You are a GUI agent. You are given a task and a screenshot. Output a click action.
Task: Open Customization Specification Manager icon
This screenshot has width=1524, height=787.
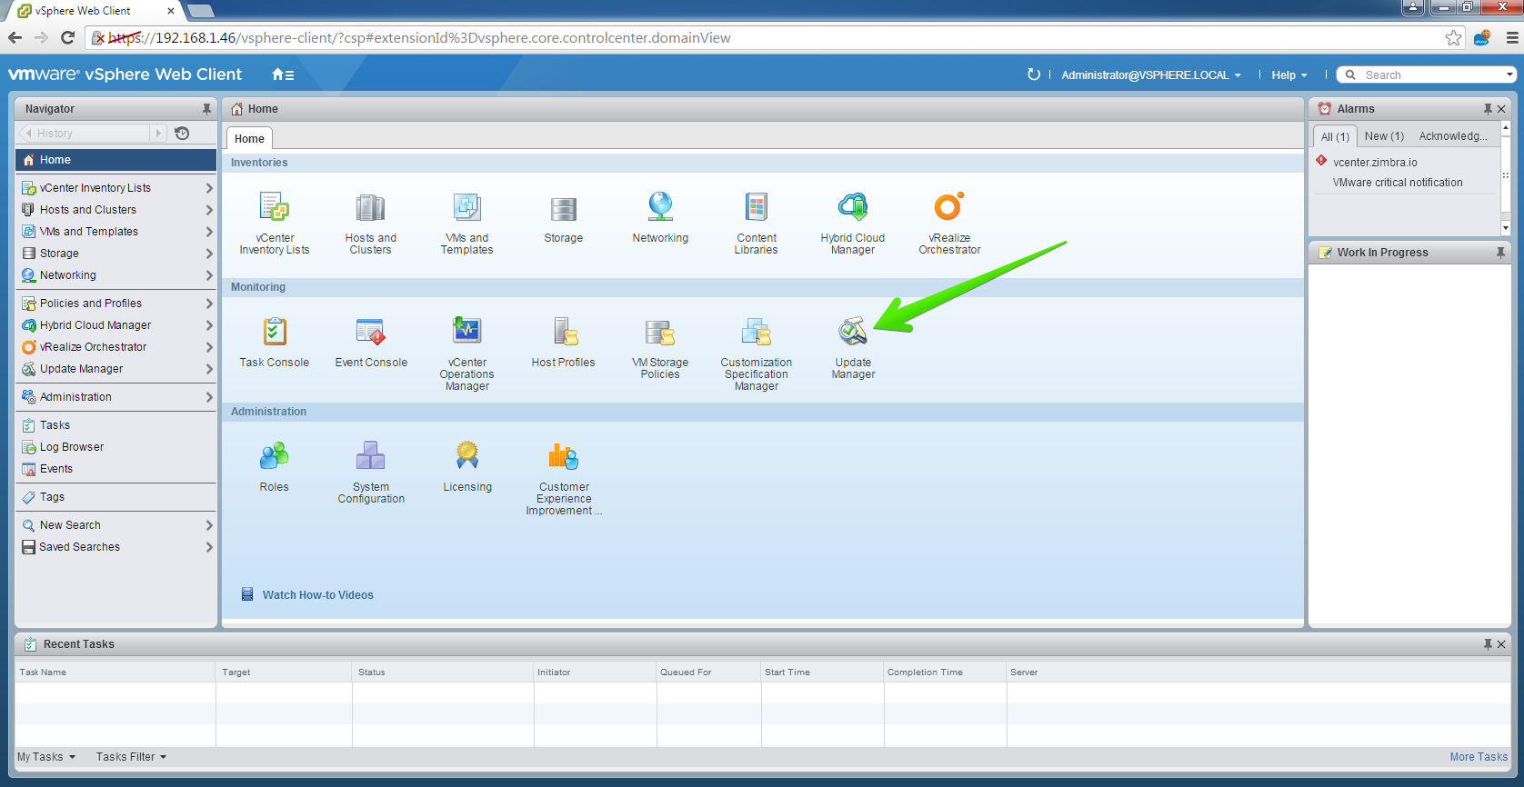(x=757, y=332)
